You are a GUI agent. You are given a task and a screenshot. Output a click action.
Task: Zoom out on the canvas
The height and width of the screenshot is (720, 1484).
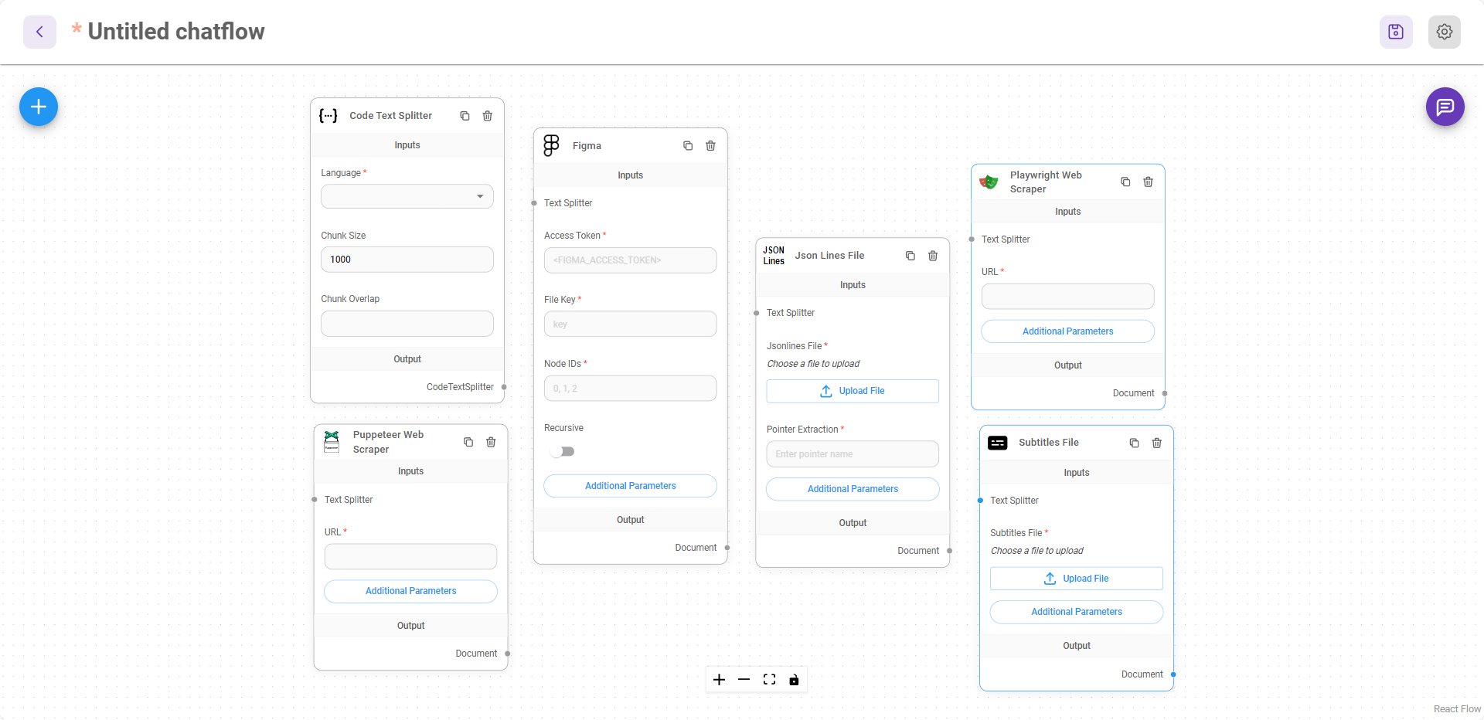[x=744, y=679]
